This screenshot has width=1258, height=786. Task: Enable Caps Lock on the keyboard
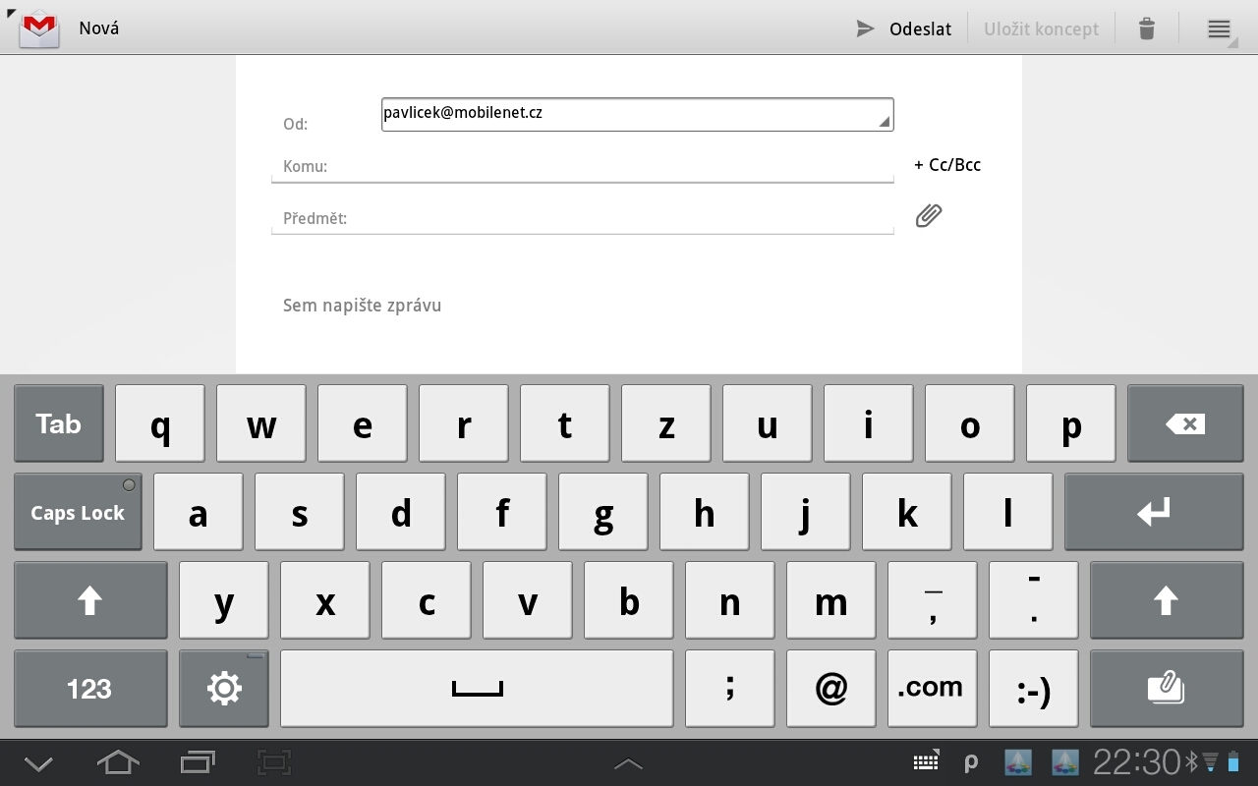tap(78, 512)
